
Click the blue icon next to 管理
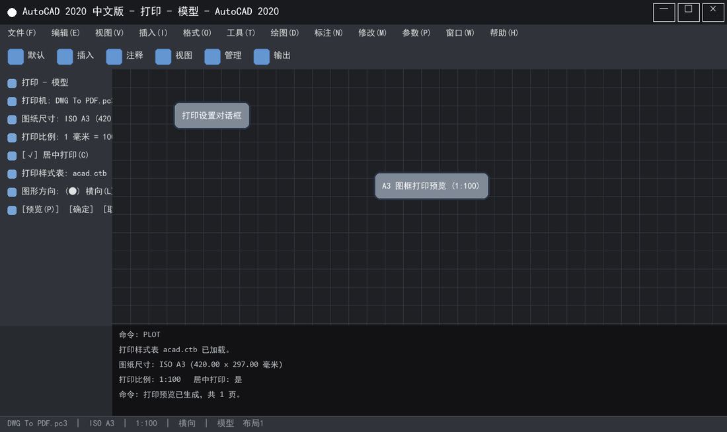212,57
